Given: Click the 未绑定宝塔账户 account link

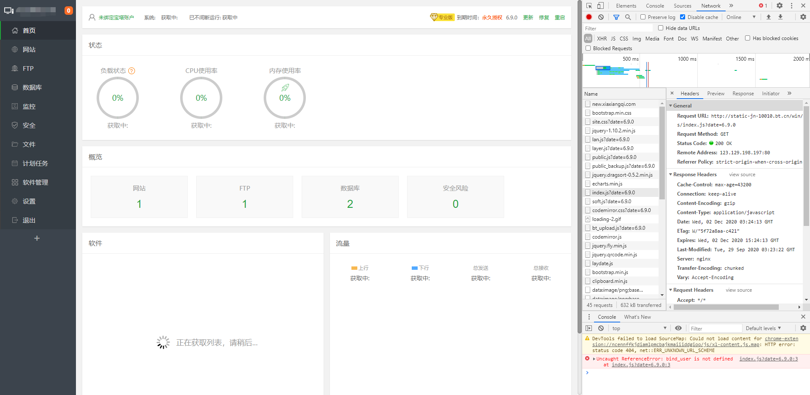Looking at the screenshot, I should tap(116, 17).
